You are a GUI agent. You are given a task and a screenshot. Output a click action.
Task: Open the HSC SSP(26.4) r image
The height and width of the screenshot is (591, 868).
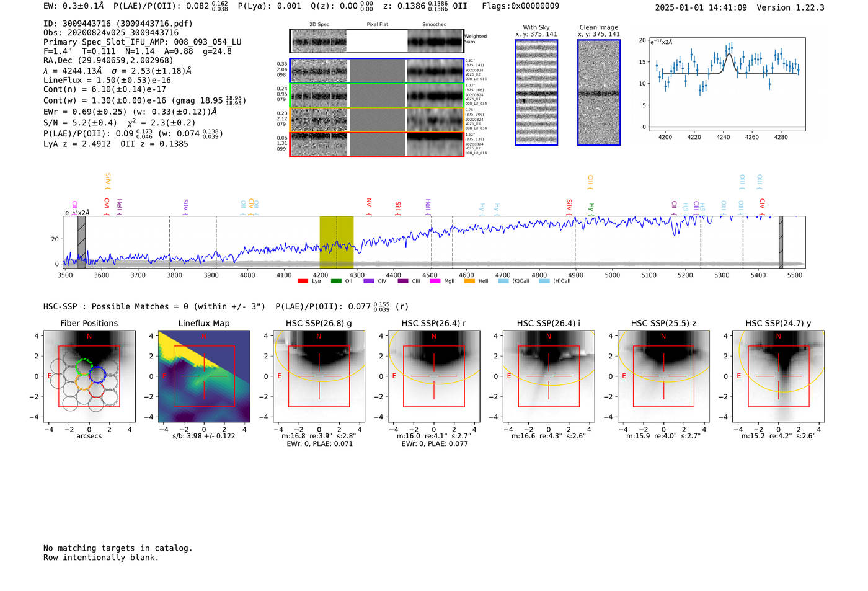coord(434,376)
